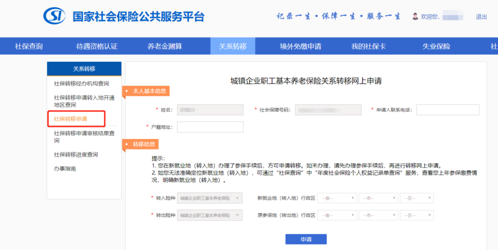Switch to the 社保查询 nav tab
The height and width of the screenshot is (250, 498).
click(29, 47)
